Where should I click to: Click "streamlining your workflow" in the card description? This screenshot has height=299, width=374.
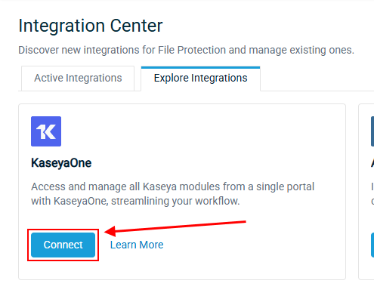[175, 201]
